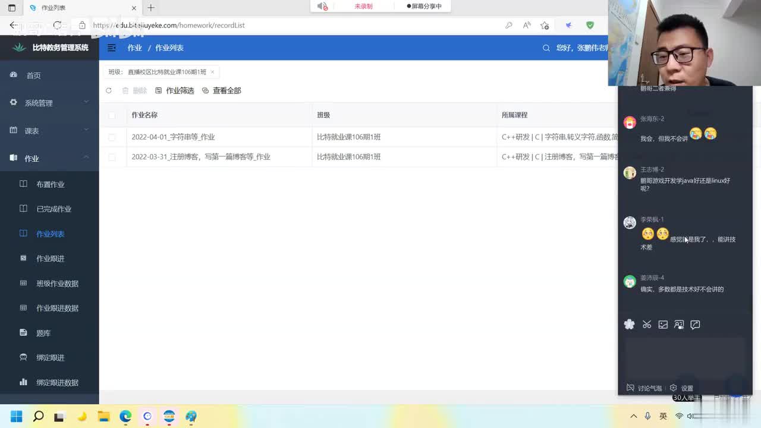761x428 pixels.
Task: Open homework 2022-03-31_注册博客,写第一篇博客等_作业
Action: (201, 157)
